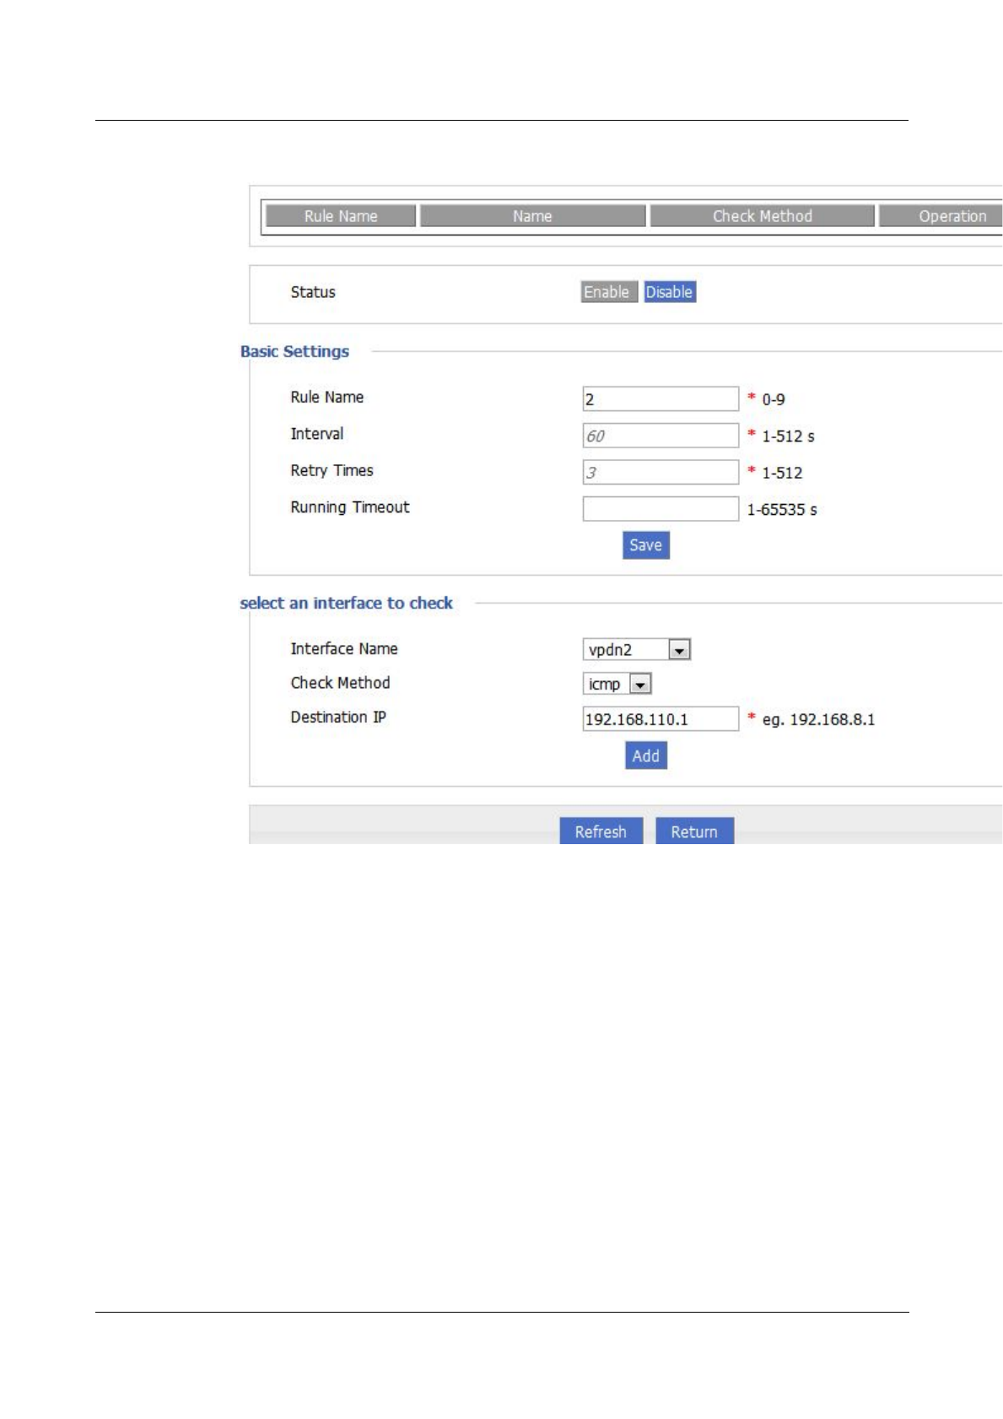Click the 'Status' label
The height and width of the screenshot is (1419, 1003).
(313, 292)
